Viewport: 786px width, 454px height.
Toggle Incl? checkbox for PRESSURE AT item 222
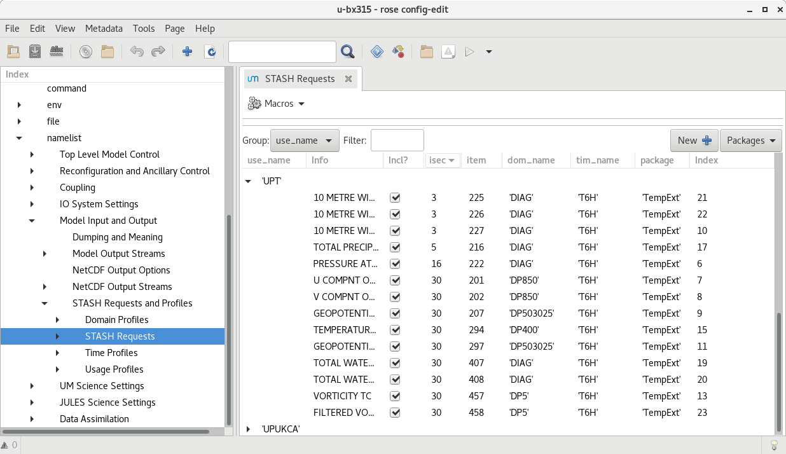point(395,264)
